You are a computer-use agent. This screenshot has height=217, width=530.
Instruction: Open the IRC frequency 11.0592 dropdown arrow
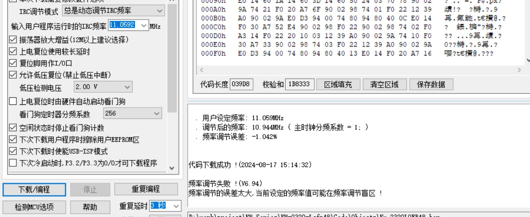144,25
